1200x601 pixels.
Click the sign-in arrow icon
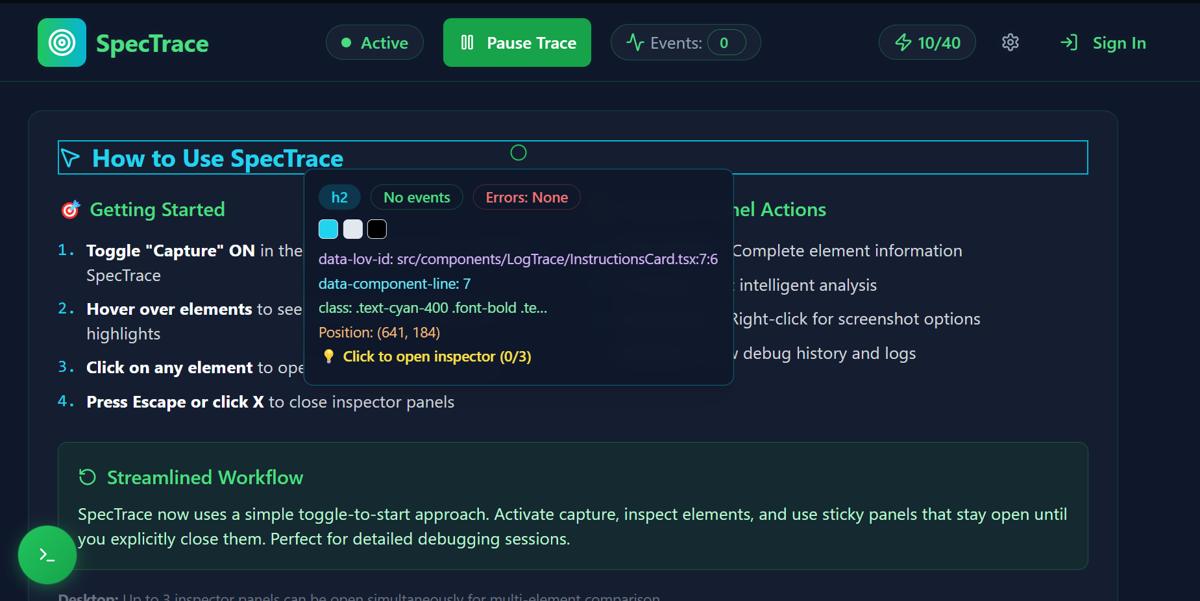click(1069, 43)
